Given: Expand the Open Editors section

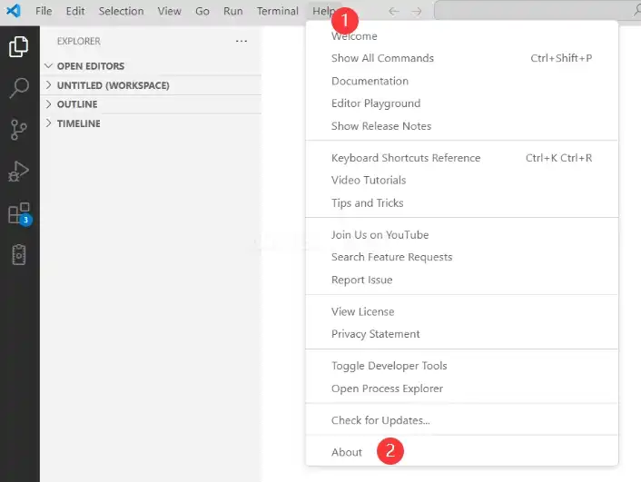Looking at the screenshot, I should point(90,66).
